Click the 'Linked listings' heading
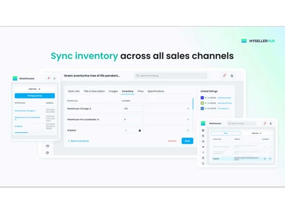Viewport: 285px width, 214px height. click(209, 91)
